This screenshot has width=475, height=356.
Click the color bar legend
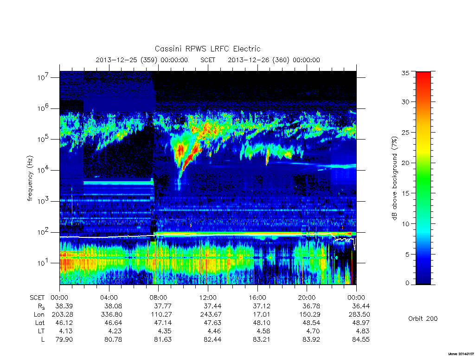coord(423,178)
